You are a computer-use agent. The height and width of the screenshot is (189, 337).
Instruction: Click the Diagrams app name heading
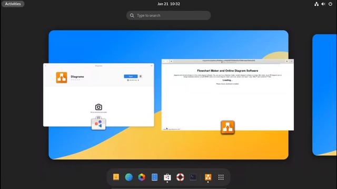point(77,77)
